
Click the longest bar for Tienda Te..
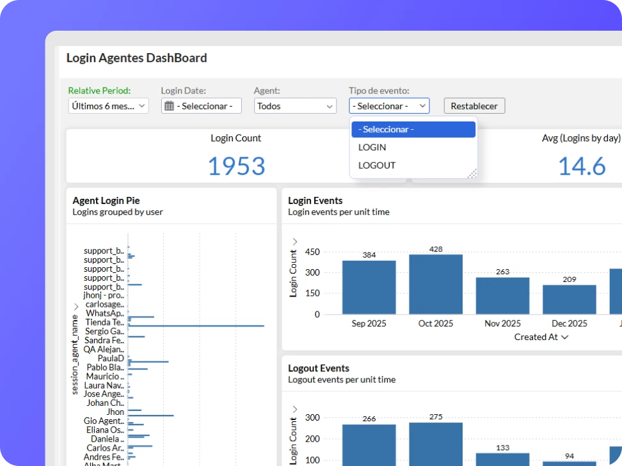pyautogui.click(x=197, y=326)
